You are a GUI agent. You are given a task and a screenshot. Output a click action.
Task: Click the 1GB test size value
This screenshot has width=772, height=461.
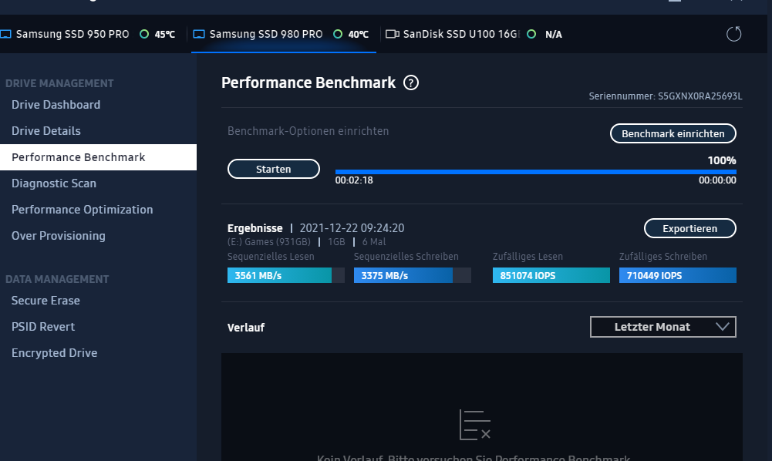coord(336,242)
